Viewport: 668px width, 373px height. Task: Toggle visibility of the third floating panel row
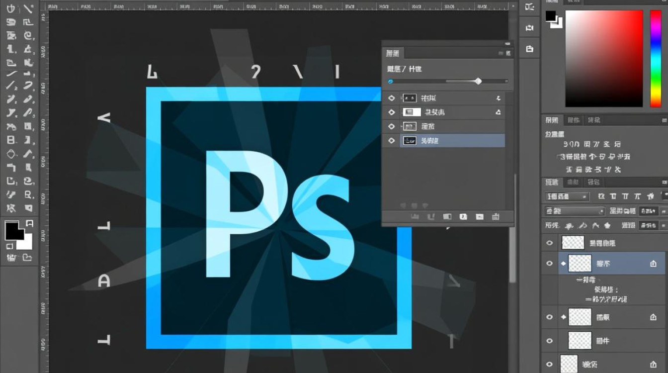(391, 126)
